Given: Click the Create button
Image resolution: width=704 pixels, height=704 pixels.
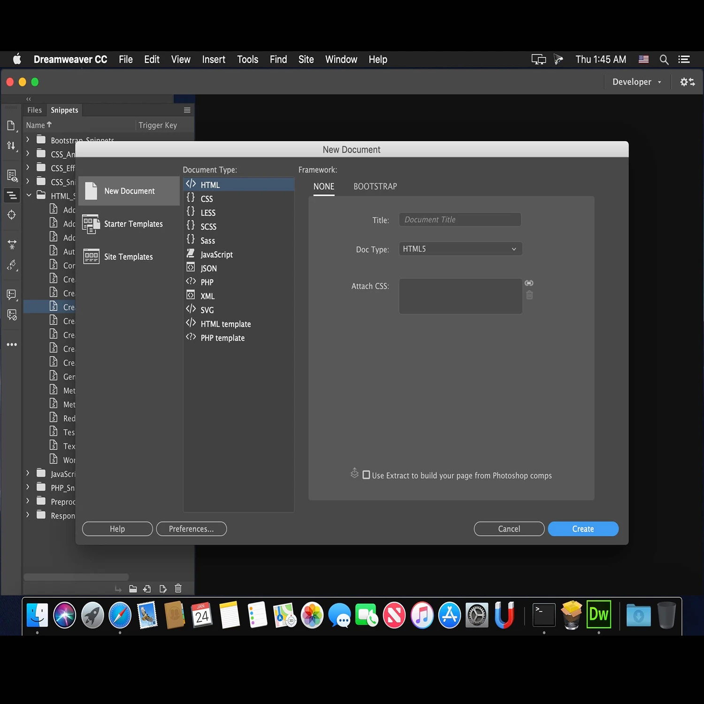Looking at the screenshot, I should [x=583, y=529].
